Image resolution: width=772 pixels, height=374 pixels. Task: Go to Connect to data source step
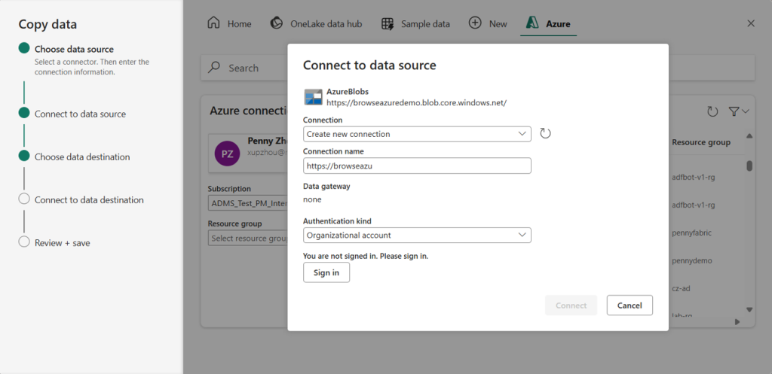(80, 114)
